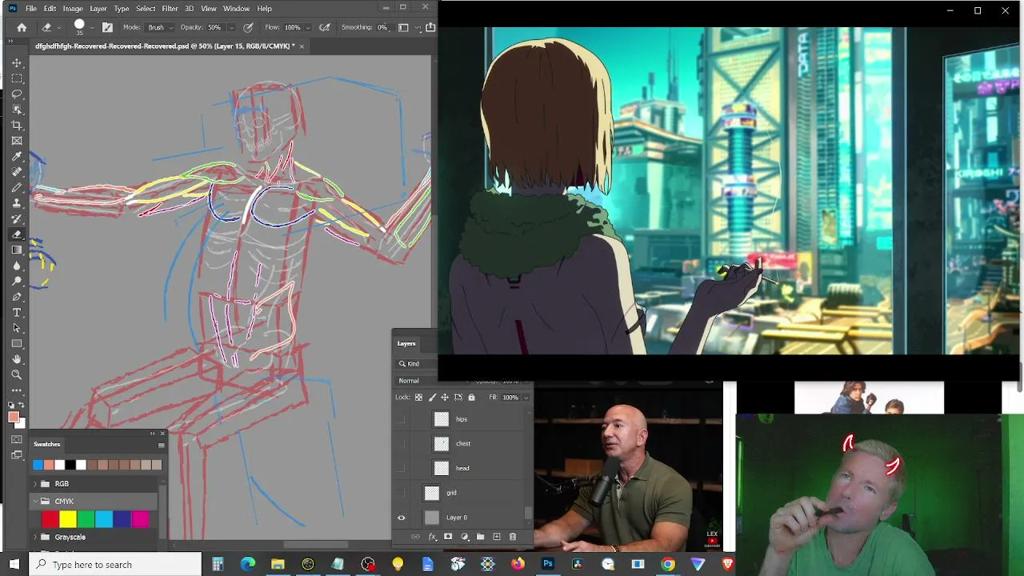Show the grid layer
Image resolution: width=1024 pixels, height=576 pixels.
tap(402, 493)
